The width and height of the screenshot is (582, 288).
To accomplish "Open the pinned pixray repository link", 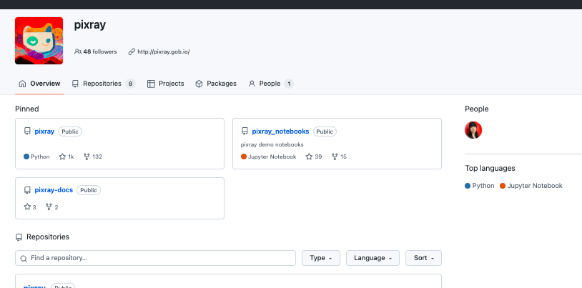I will pos(44,131).
